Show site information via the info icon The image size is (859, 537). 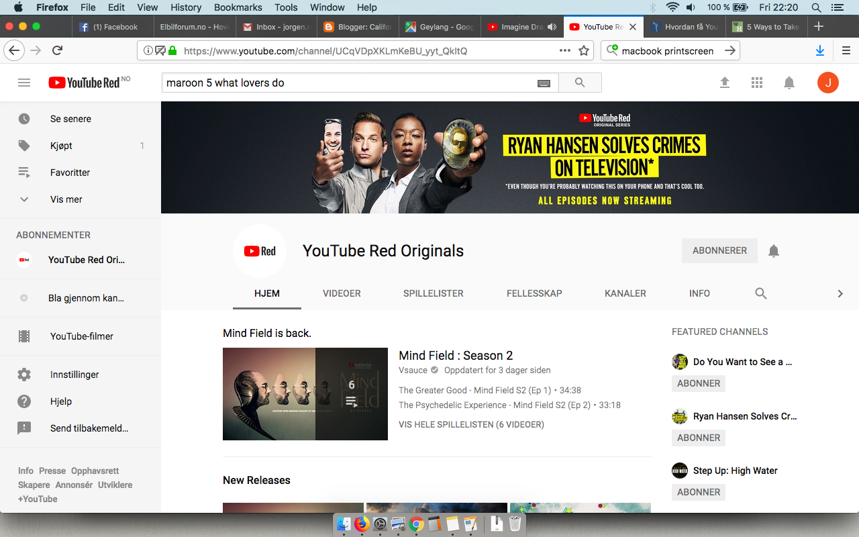(148, 50)
